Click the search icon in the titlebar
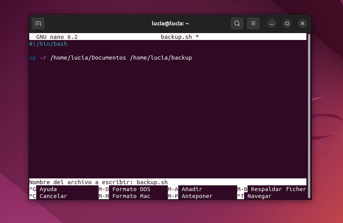Image resolution: width=343 pixels, height=223 pixels. (x=237, y=23)
